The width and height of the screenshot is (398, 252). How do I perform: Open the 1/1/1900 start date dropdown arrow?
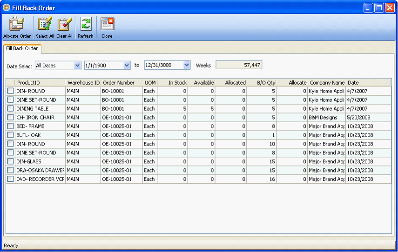click(127, 66)
